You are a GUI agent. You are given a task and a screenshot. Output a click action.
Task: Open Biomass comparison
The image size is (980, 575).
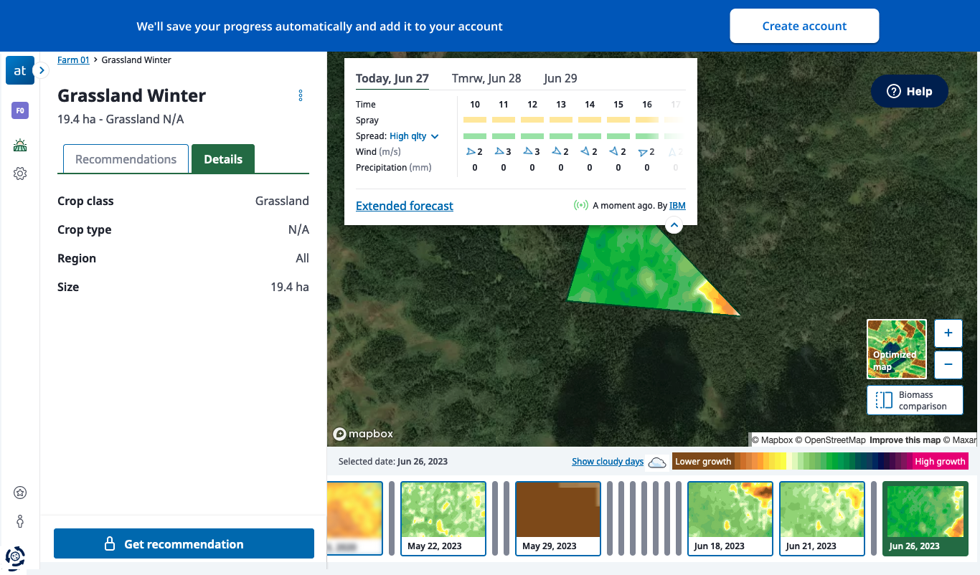pyautogui.click(x=915, y=400)
